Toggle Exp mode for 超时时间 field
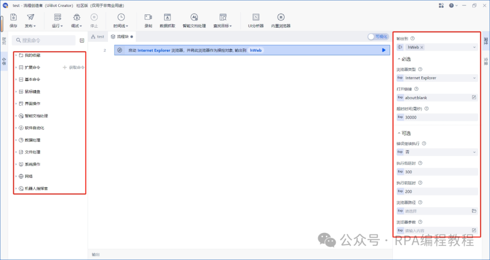 click(400, 117)
